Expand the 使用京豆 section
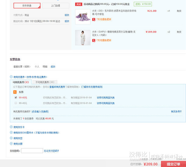This screenshot has height=167, width=186. click(x=11, y=138)
